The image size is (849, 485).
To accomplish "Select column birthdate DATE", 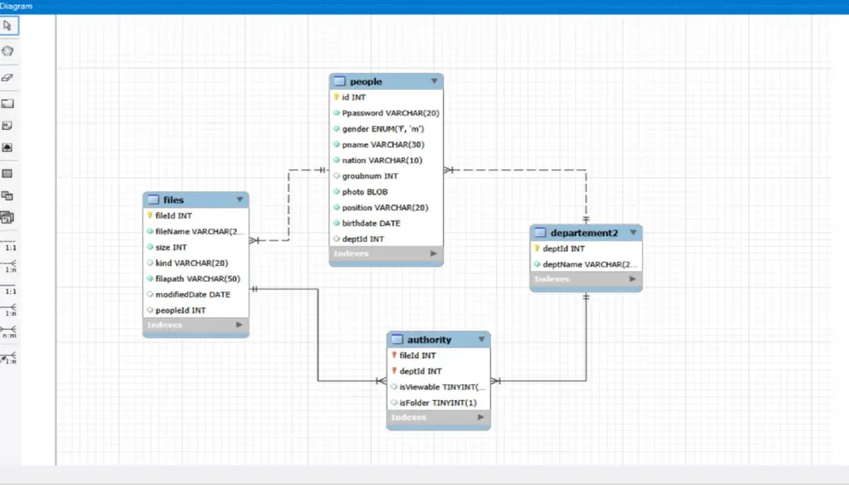I will pyautogui.click(x=372, y=223).
